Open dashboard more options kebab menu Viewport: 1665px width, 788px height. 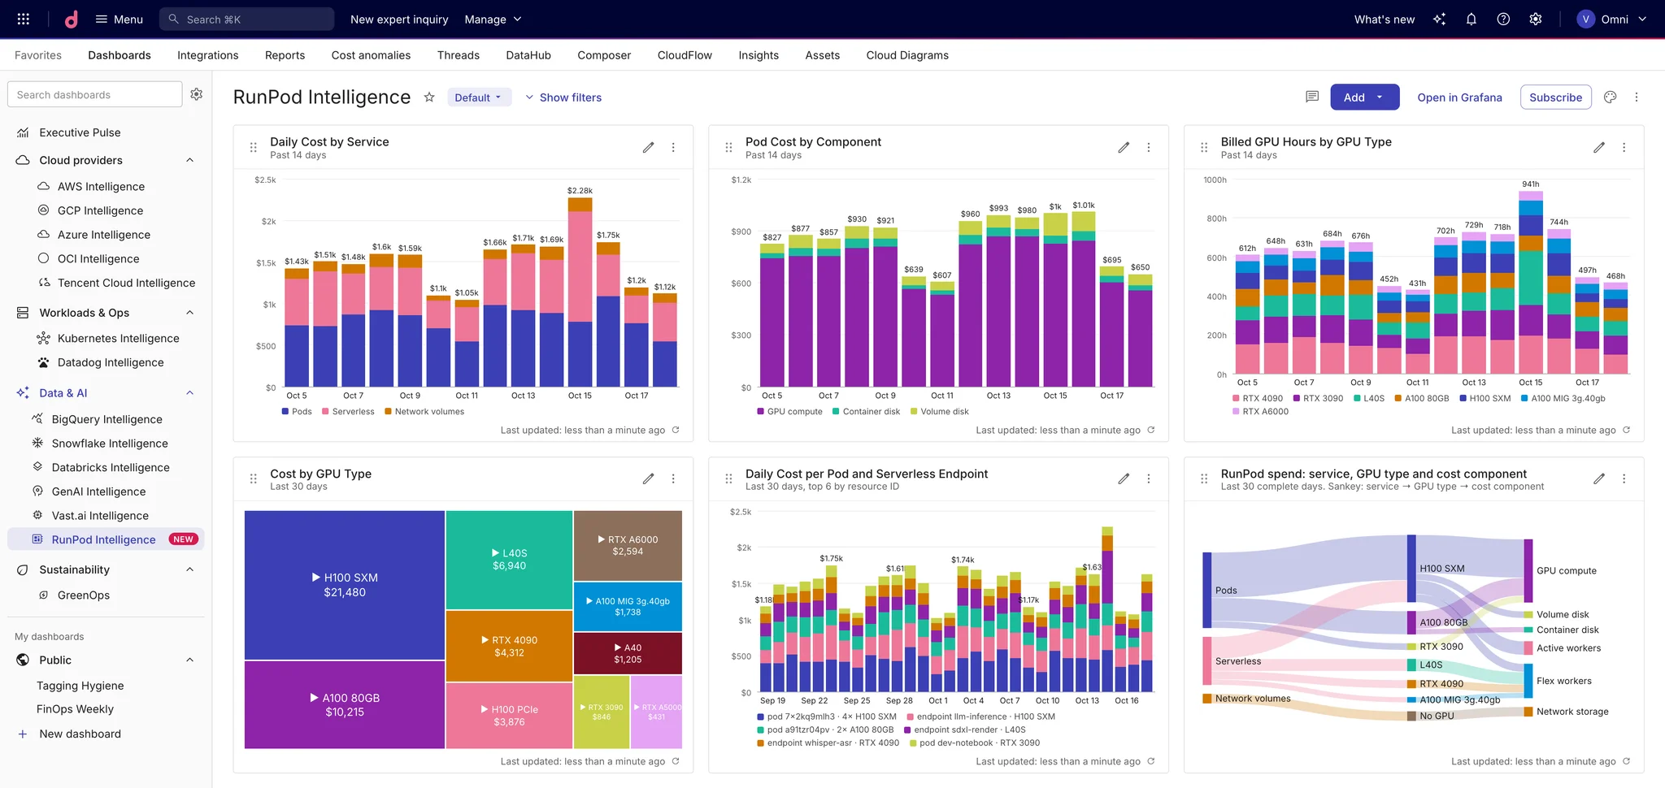pyautogui.click(x=1637, y=97)
